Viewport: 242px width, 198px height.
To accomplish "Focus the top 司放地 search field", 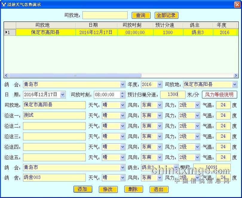I will 105,15.
